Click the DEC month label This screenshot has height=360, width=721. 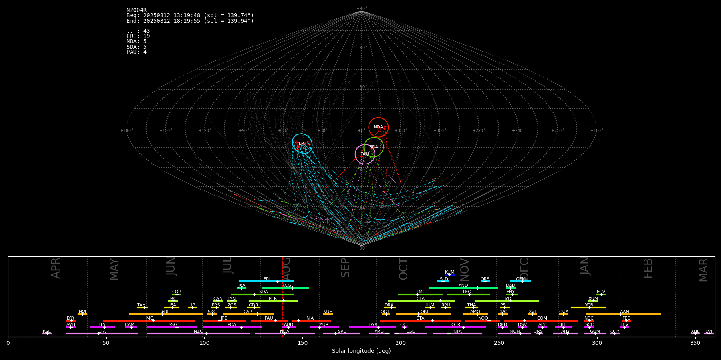(x=524, y=269)
